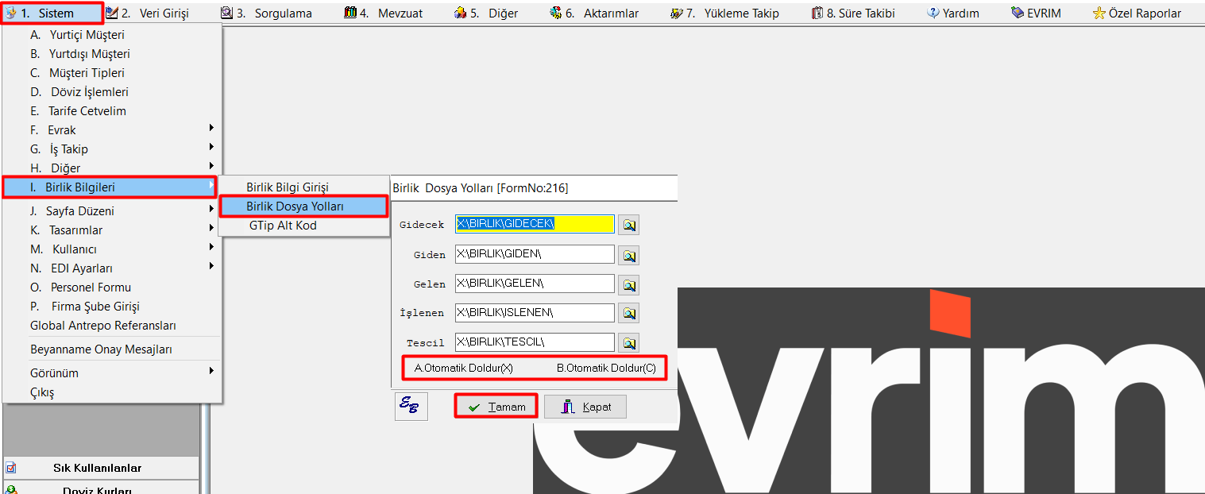This screenshot has width=1205, height=494.
Task: Click the İşlenen path input field
Action: (535, 313)
